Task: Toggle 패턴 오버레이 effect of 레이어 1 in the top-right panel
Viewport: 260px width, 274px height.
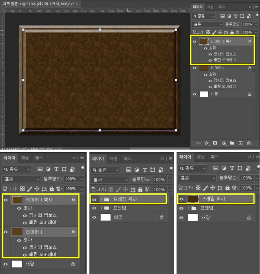Action: 210,87
